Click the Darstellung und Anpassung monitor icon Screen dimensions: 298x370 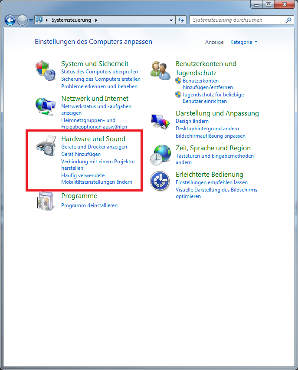[160, 121]
